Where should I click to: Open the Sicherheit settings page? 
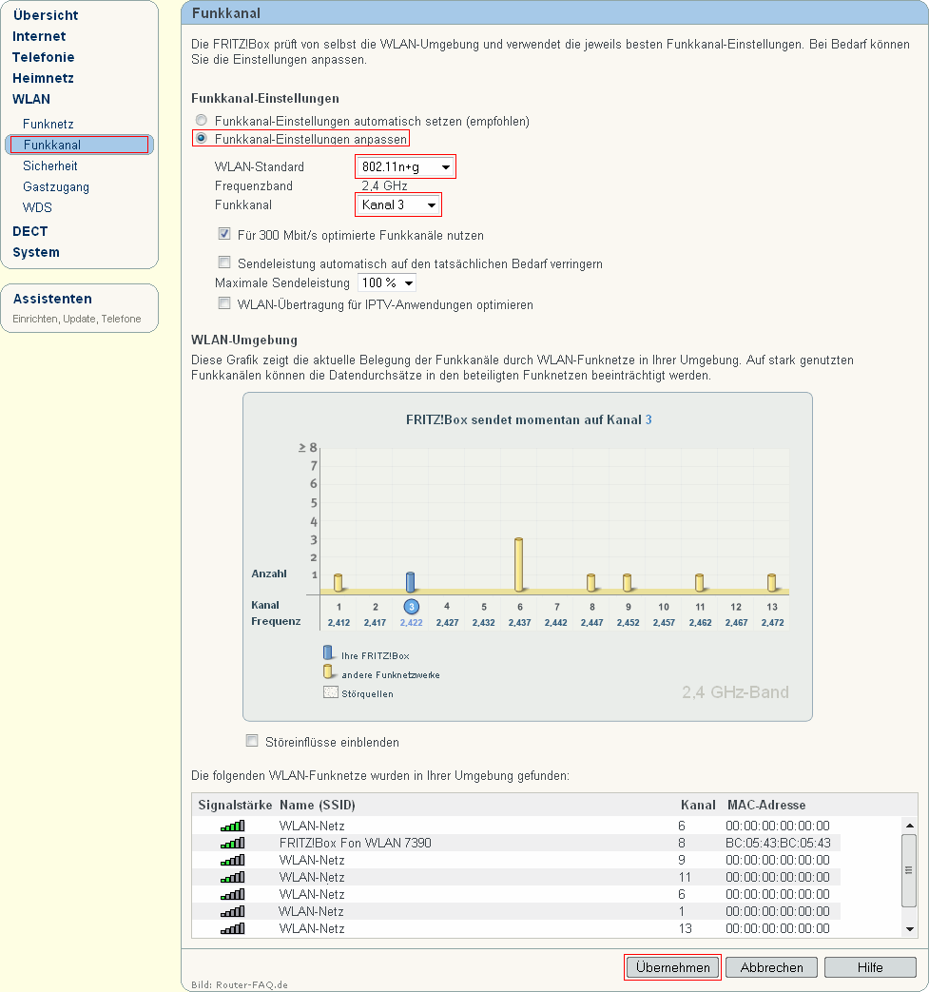pos(50,165)
